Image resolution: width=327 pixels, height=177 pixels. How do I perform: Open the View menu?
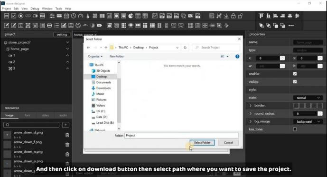(x=24, y=9)
